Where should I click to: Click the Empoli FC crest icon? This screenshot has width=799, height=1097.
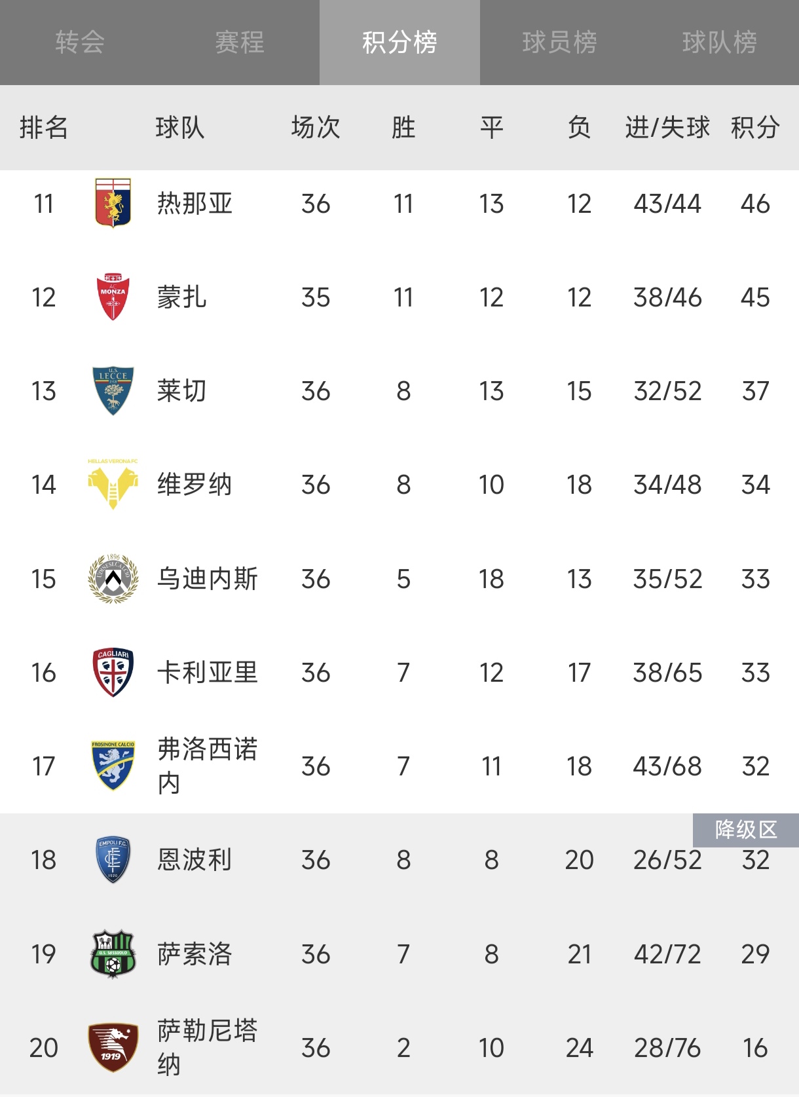(x=113, y=860)
